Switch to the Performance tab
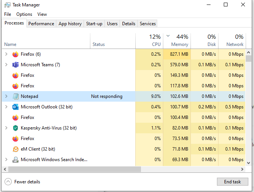The width and height of the screenshot is (254, 192). [x=41, y=24]
